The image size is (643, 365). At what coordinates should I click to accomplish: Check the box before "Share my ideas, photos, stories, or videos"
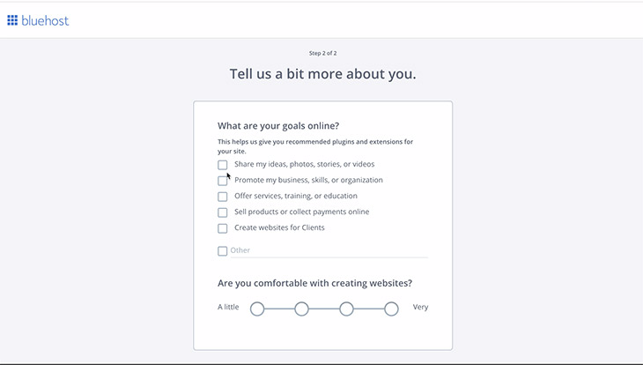(x=223, y=165)
